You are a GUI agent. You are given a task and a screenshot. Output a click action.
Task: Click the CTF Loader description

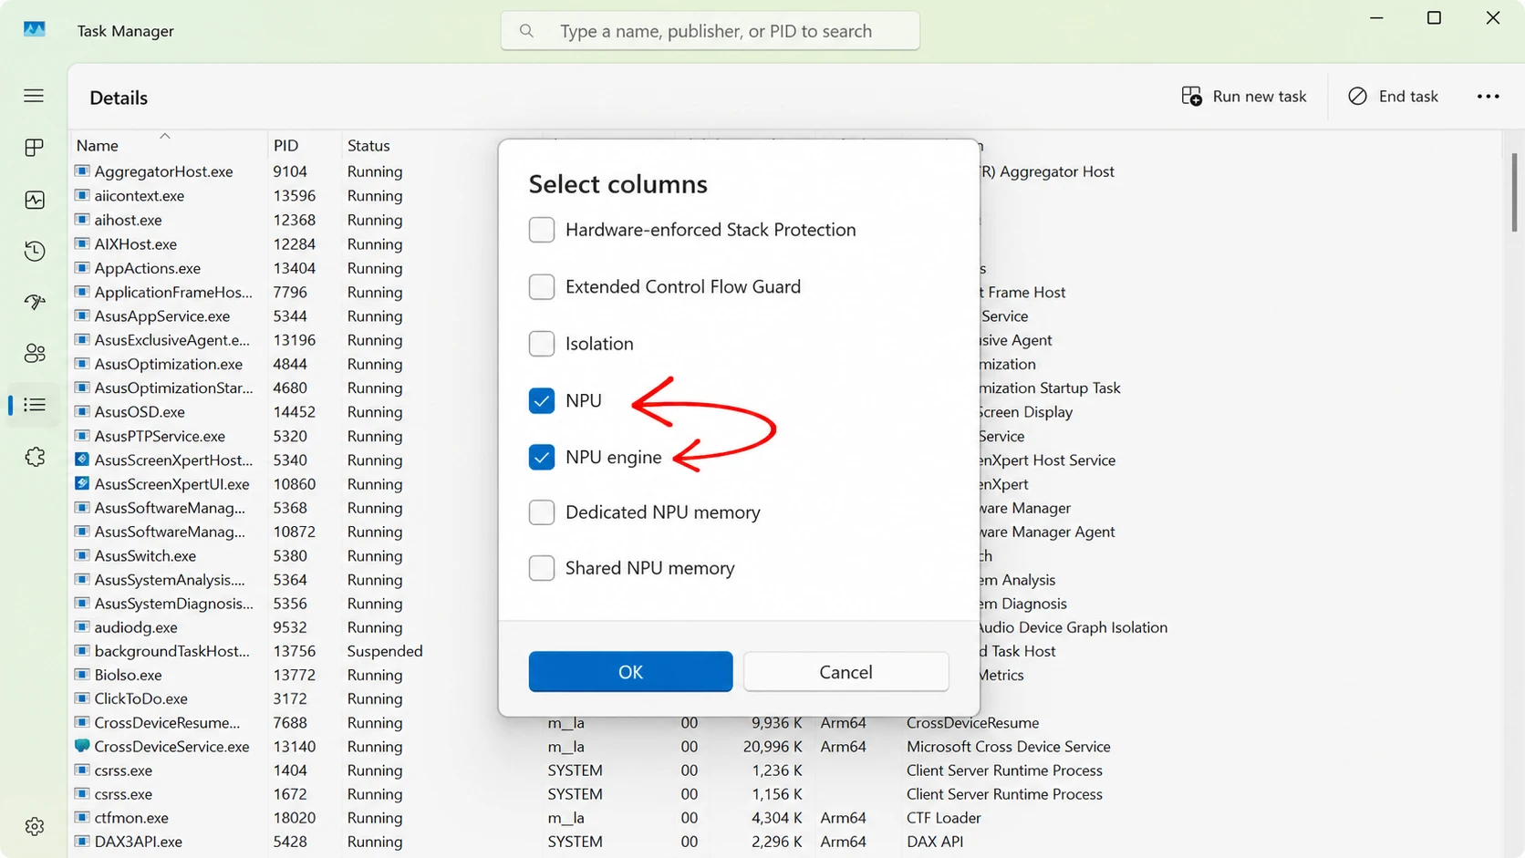pos(944,818)
